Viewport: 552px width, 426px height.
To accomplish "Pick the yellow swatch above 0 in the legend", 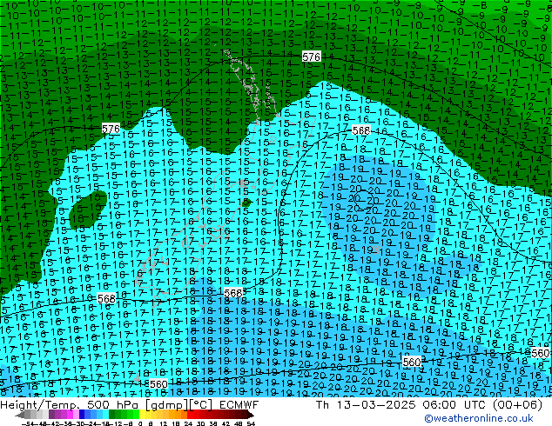I will click(142, 414).
